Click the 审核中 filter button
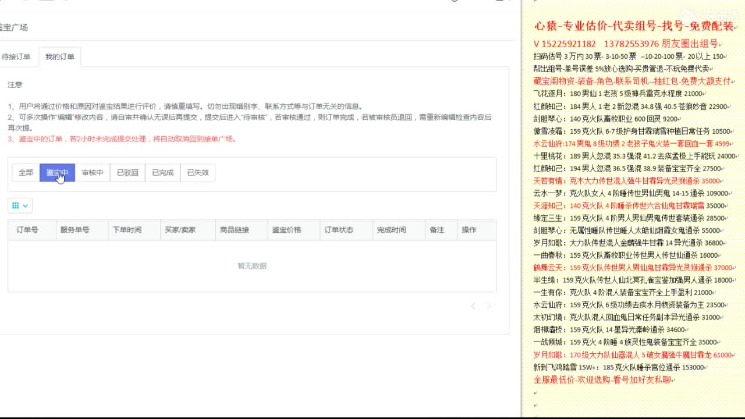 coord(92,172)
